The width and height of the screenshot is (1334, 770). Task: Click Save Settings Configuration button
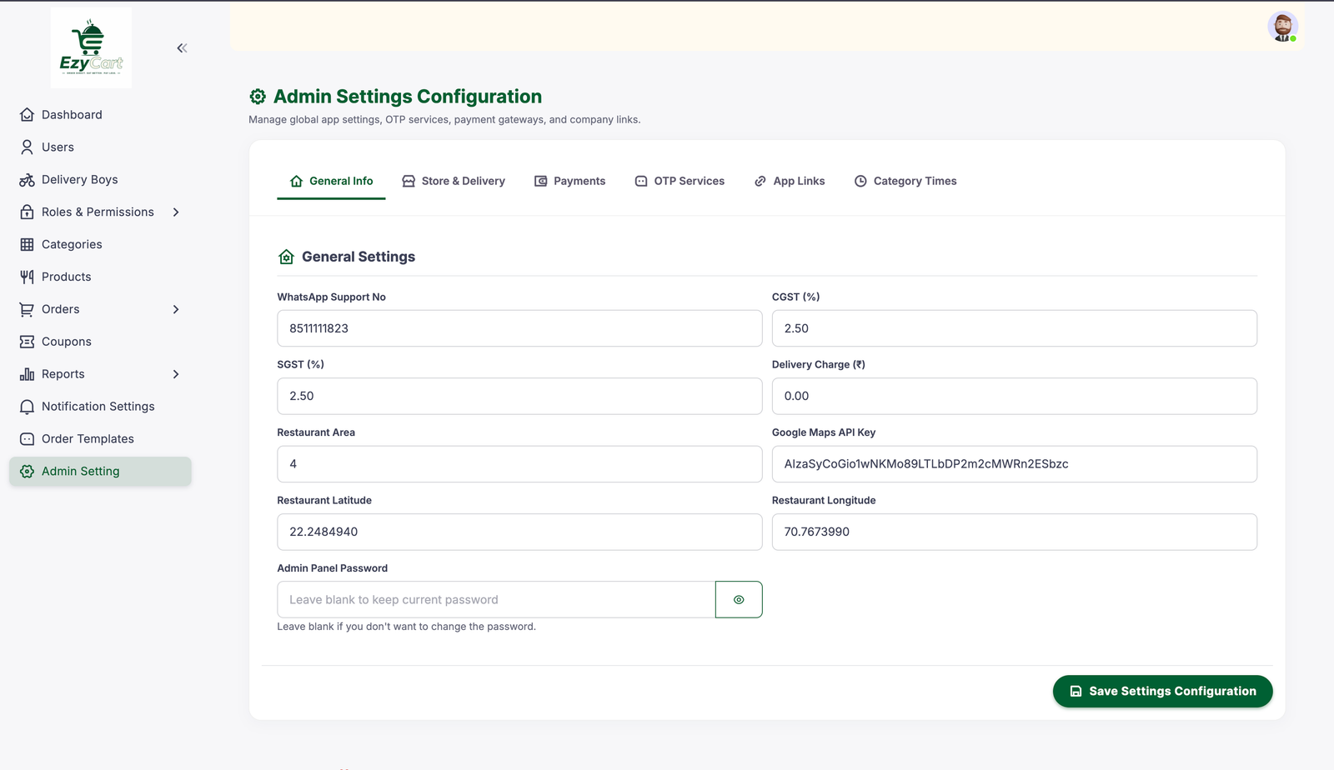click(1162, 692)
